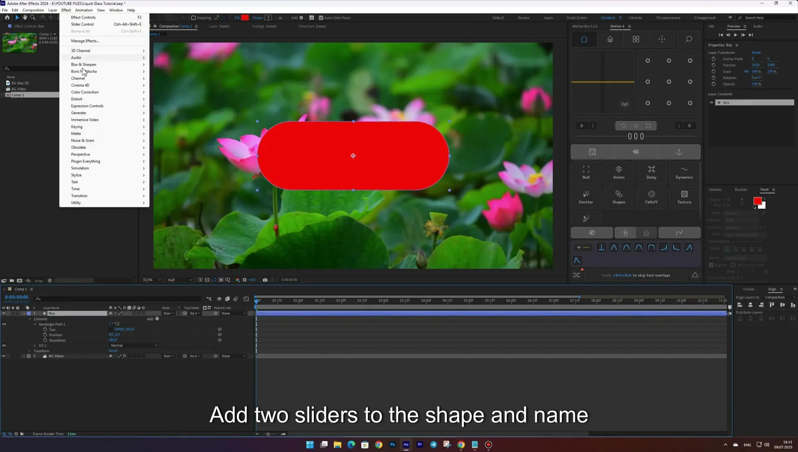Screen dimensions: 798x452
Task: Click the red Fill color swatch
Action: (x=245, y=17)
